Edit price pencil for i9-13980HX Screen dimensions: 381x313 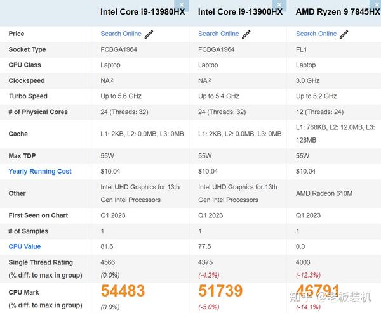point(149,34)
